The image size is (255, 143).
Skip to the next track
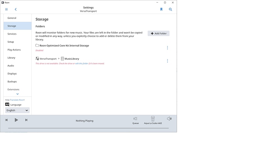26,120
